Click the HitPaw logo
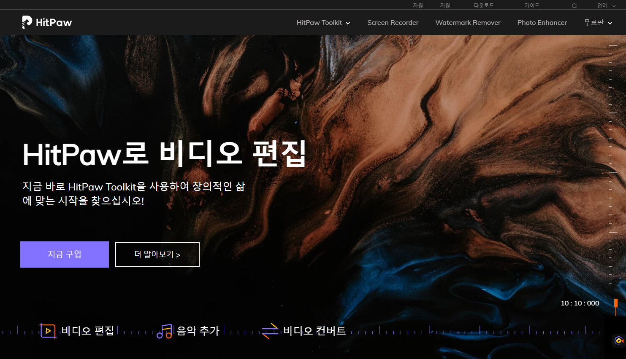The width and height of the screenshot is (626, 359). (47, 22)
